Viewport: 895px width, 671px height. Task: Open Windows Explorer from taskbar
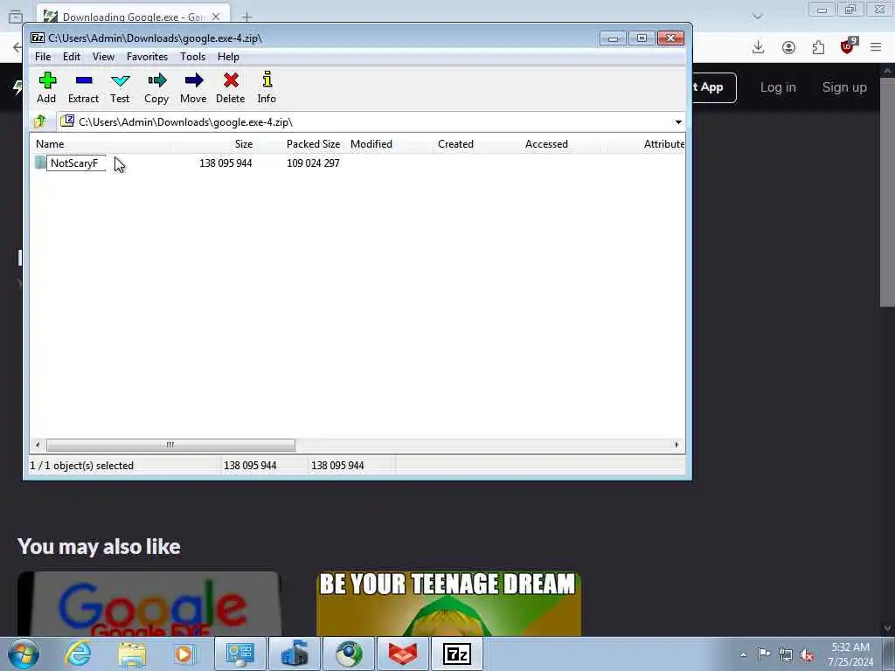[133, 654]
